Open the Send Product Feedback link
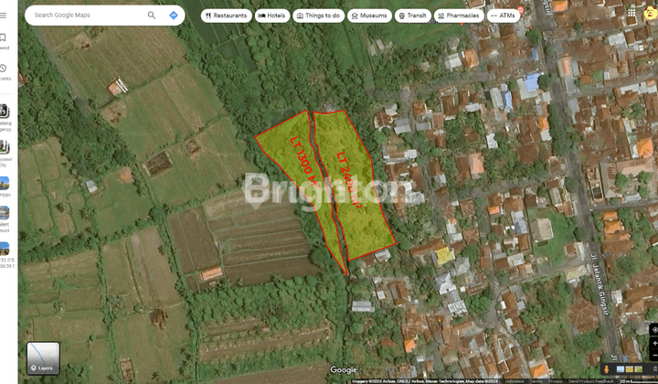The width and height of the screenshot is (658, 384). pyautogui.click(x=591, y=381)
